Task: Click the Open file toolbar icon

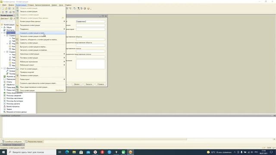Action: (6, 9)
